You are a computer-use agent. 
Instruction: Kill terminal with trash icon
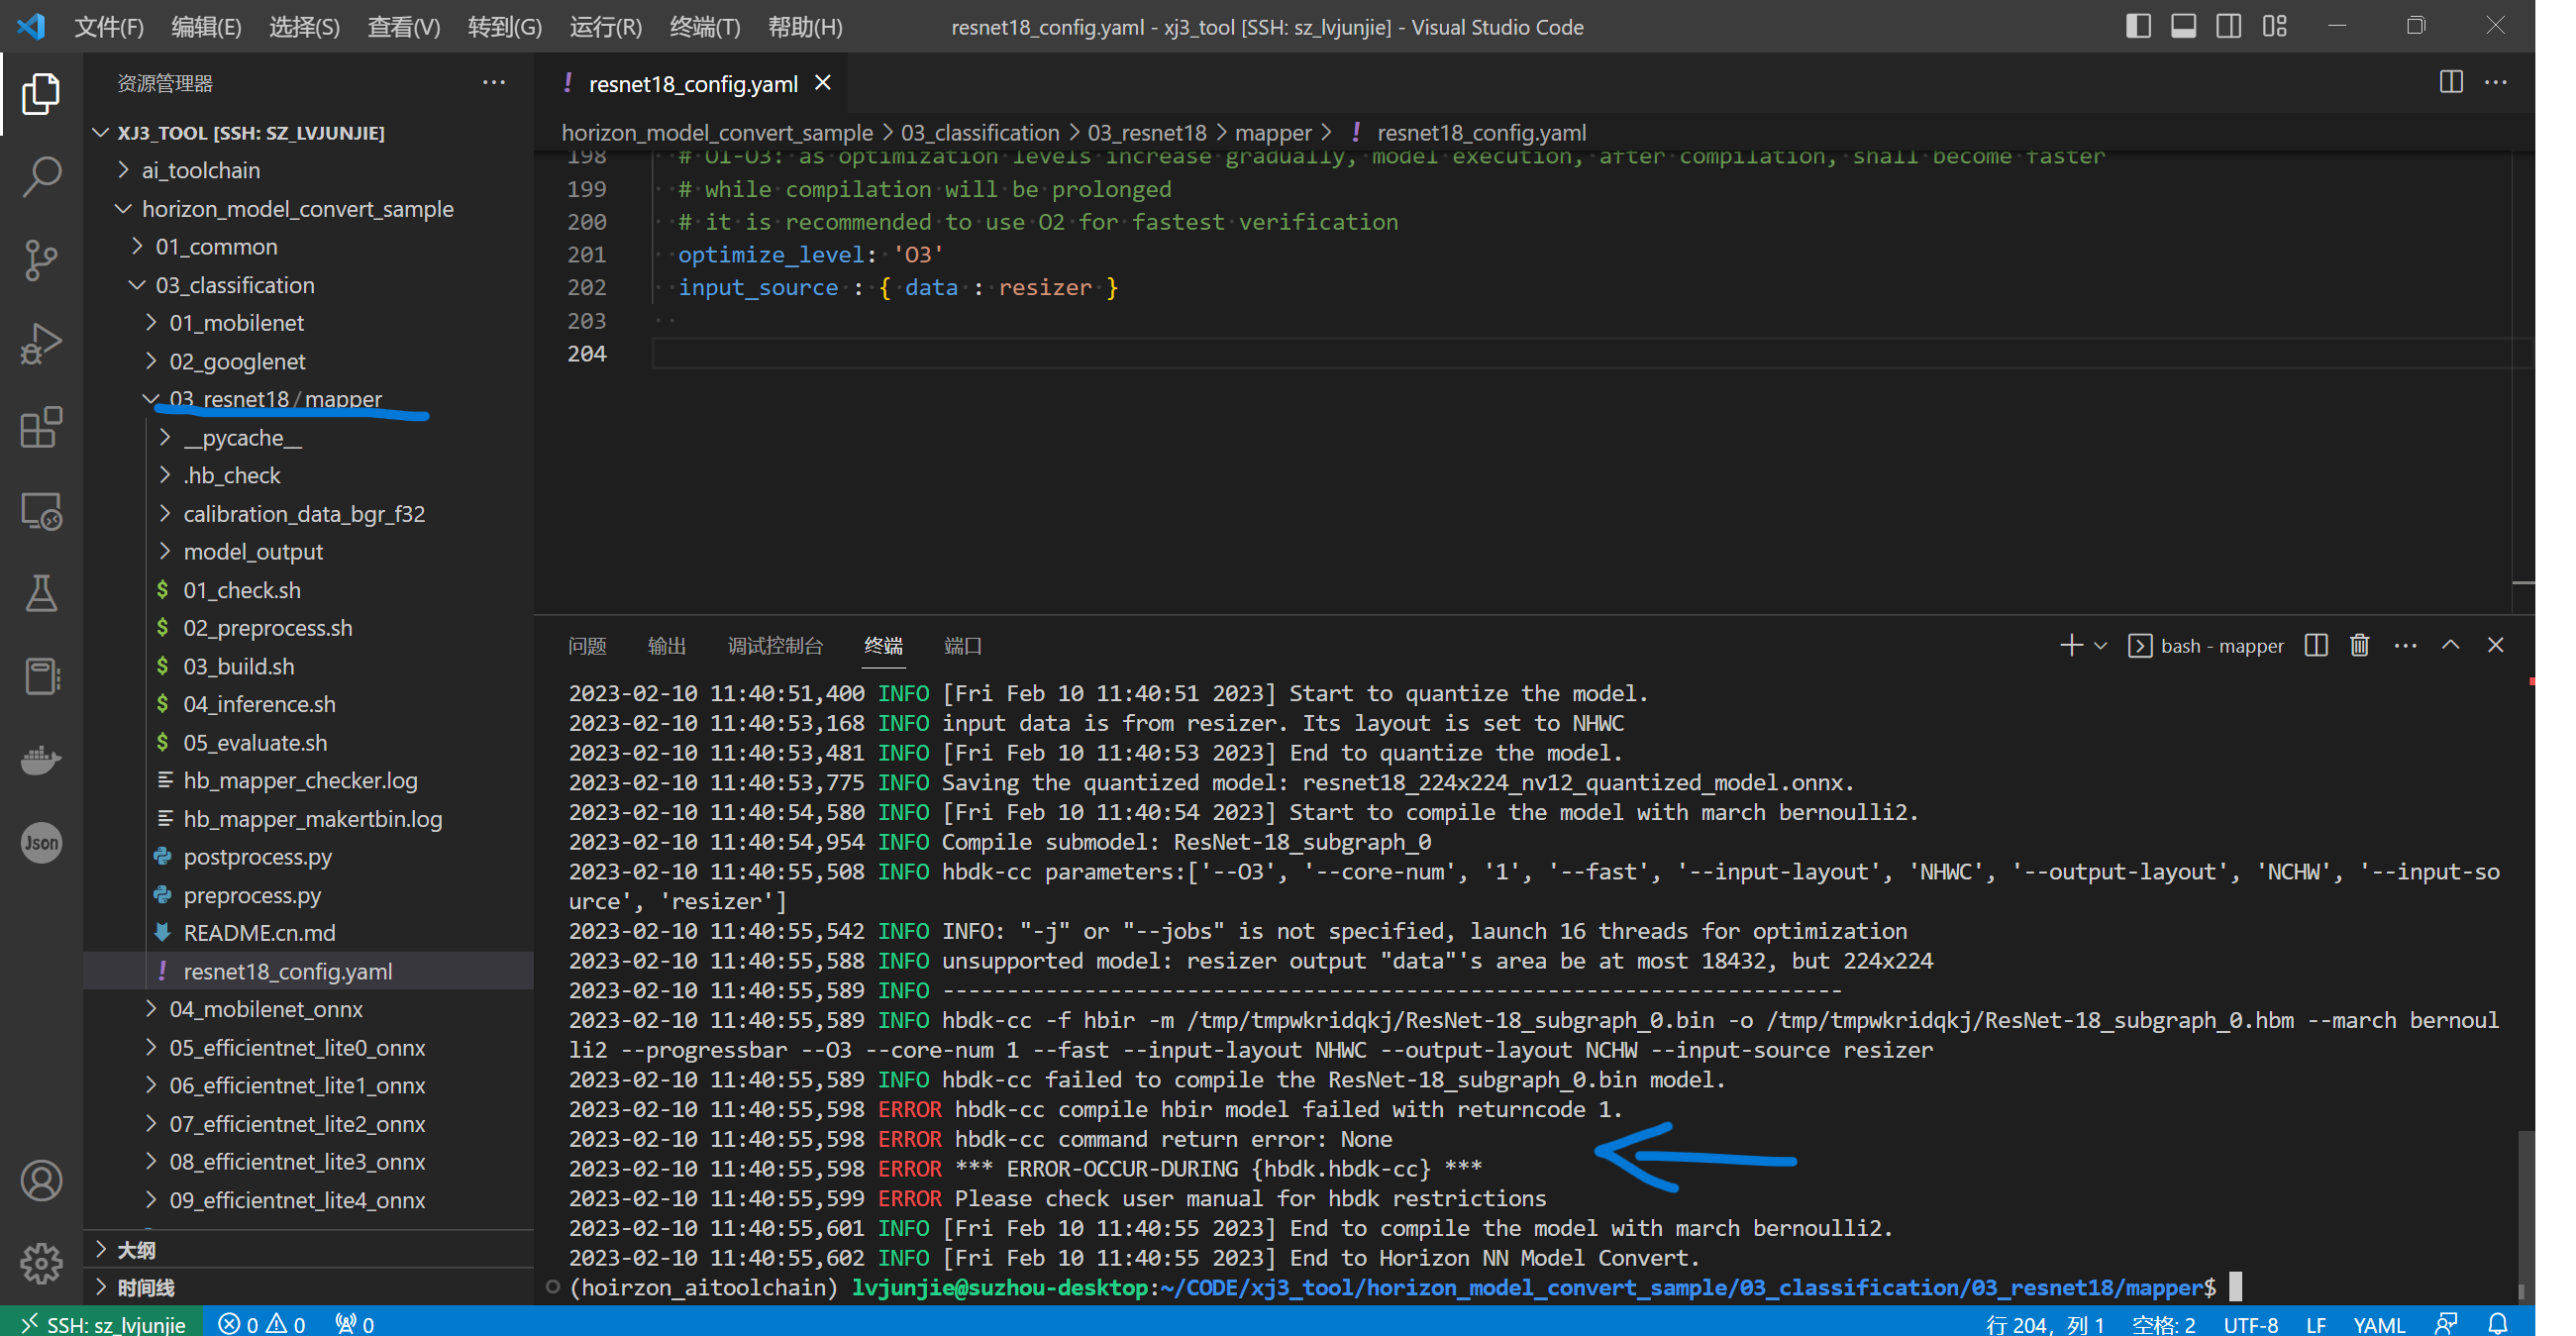click(2359, 645)
